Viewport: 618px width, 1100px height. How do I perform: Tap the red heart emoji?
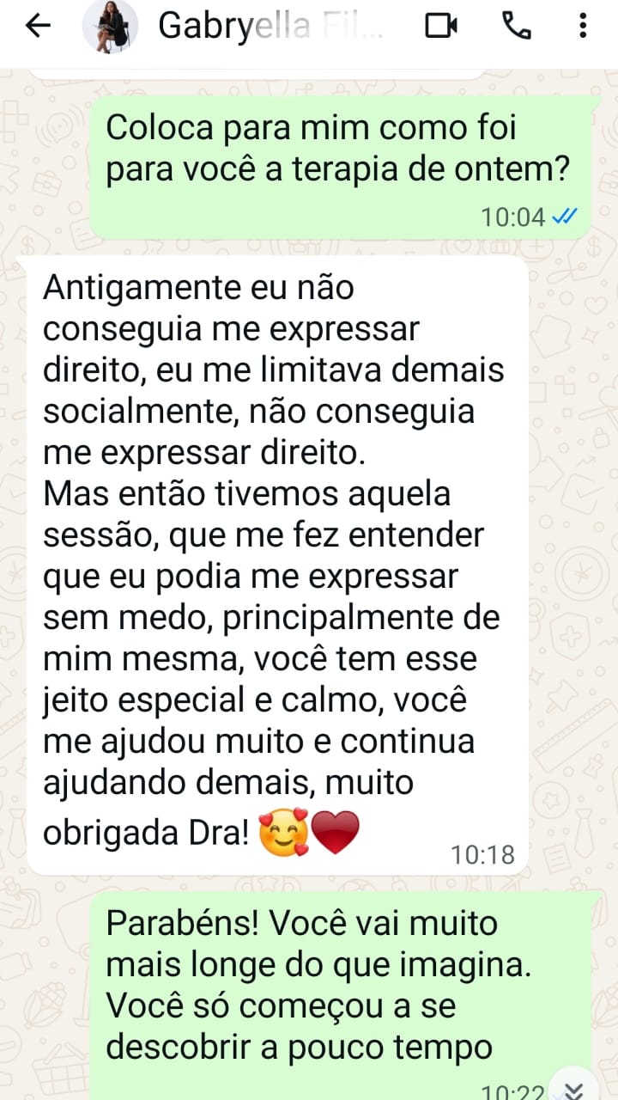click(336, 832)
